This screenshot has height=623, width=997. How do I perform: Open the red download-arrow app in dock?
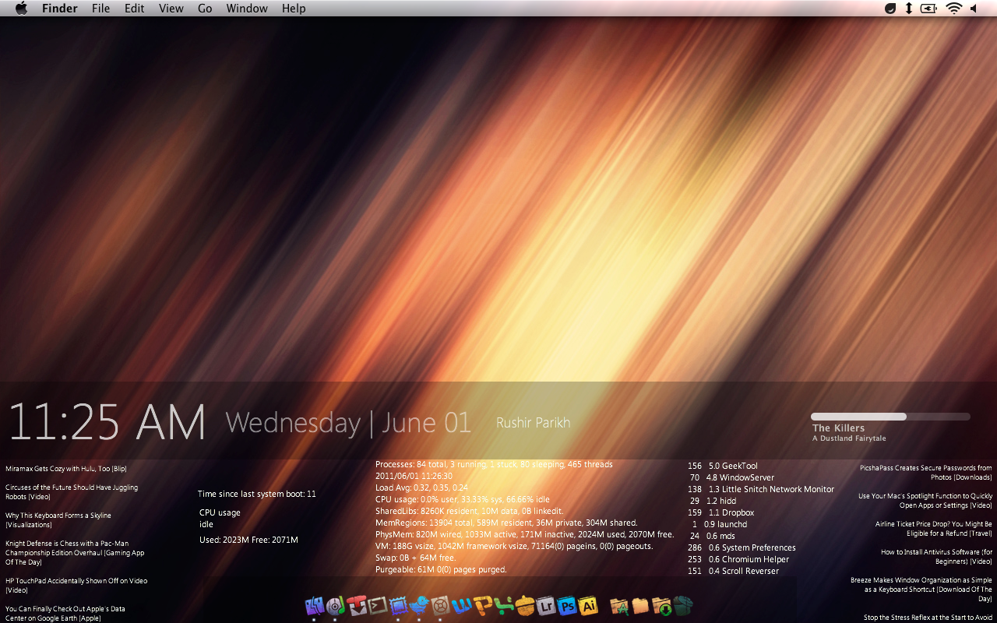(x=357, y=605)
